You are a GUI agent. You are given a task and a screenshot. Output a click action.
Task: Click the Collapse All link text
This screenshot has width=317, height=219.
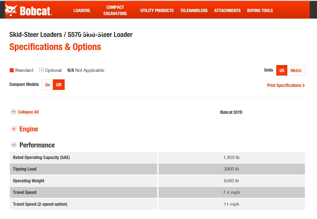point(28,112)
